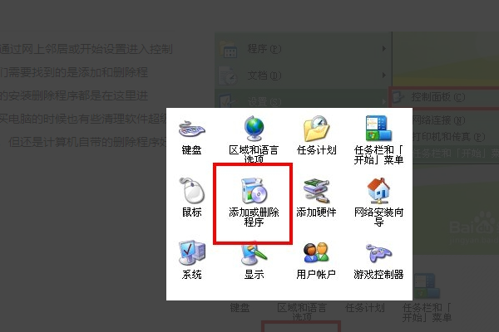
Task: Click the dimmed 任务栏和「开始」菜单 icon behind the white panel
Action: click(x=427, y=286)
